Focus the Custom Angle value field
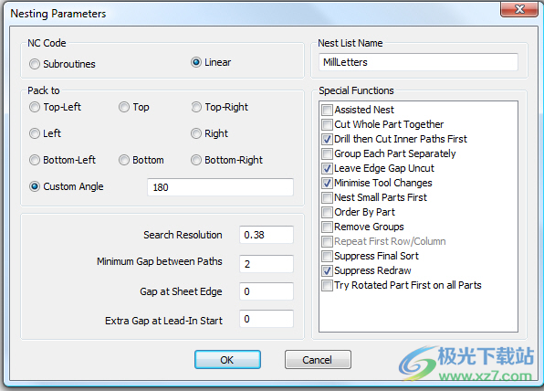 [x=220, y=187]
